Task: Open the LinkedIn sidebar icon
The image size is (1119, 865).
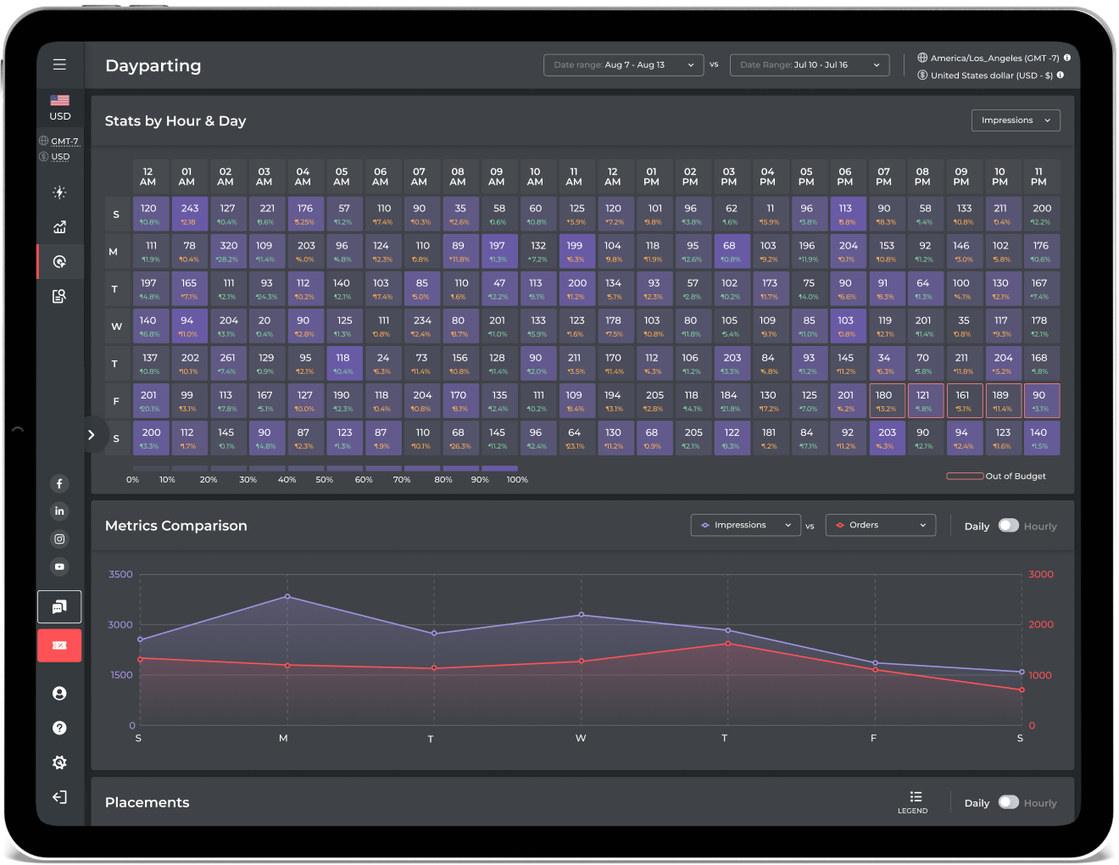Action: (x=59, y=511)
